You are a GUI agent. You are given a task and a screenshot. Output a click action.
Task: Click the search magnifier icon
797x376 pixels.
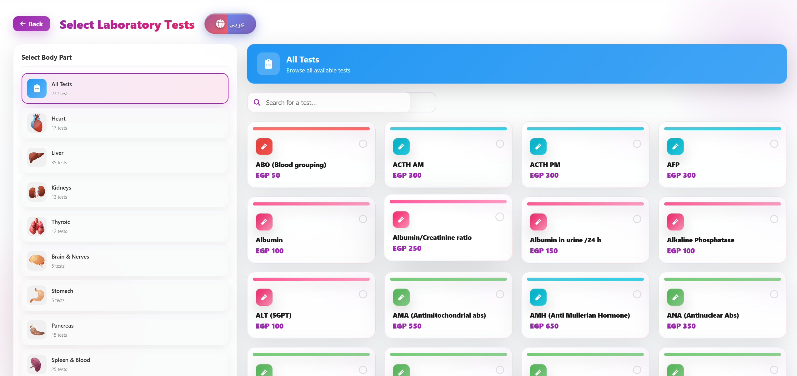[x=257, y=102]
